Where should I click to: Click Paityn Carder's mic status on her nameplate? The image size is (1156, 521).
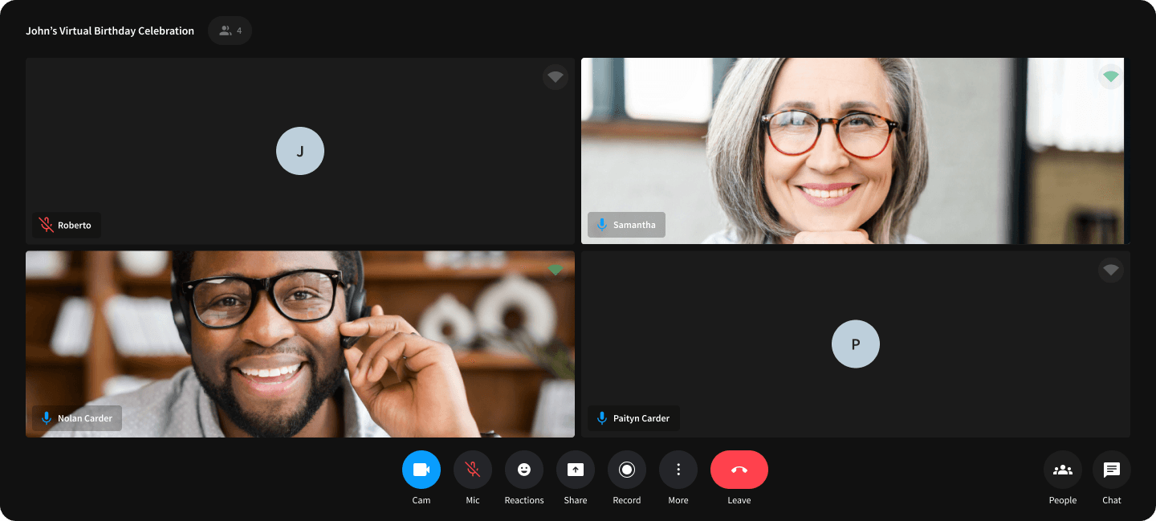(602, 417)
